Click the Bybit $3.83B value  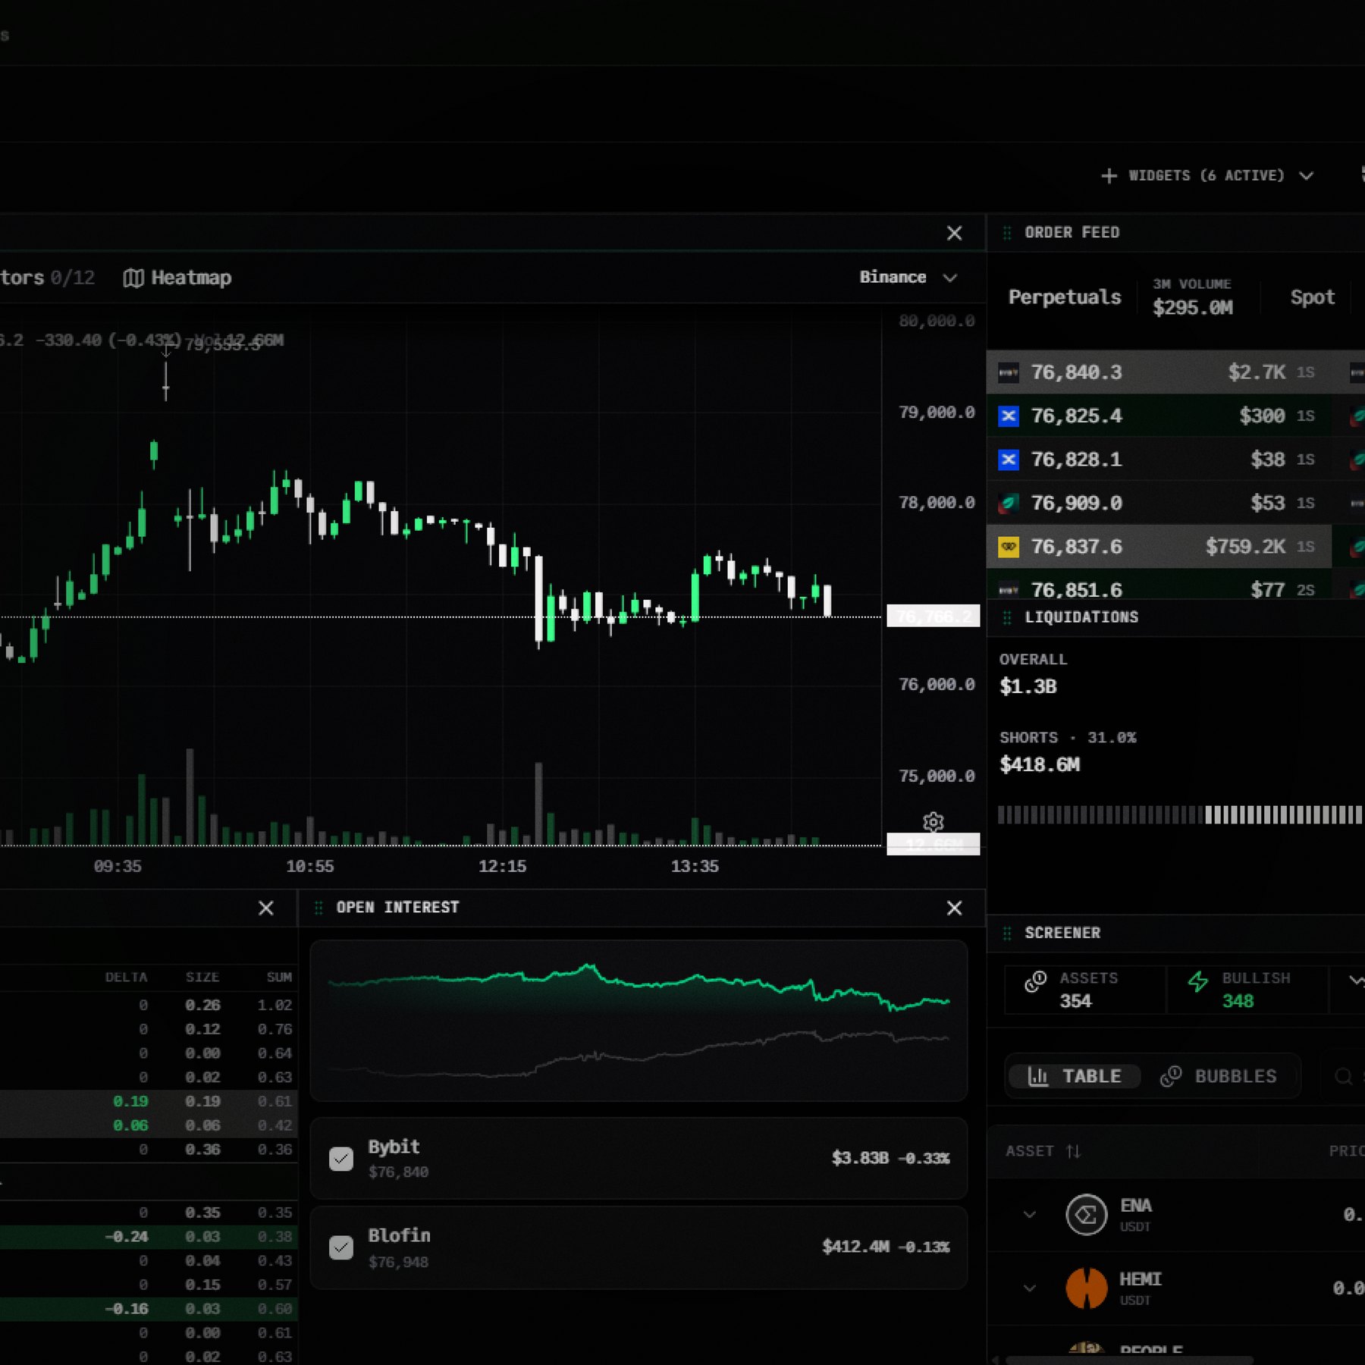point(859,1159)
